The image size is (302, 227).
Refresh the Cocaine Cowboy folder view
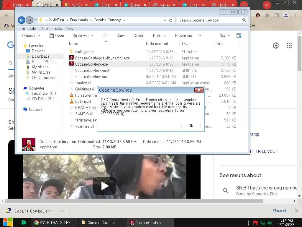point(171,20)
